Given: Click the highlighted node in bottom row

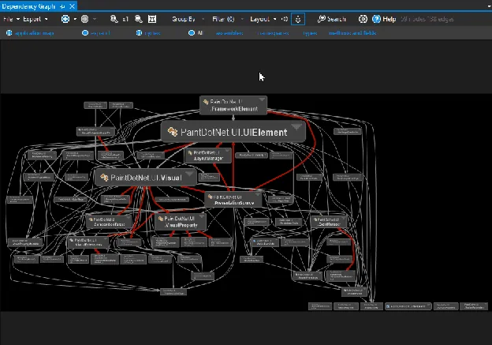Looking at the screenshot, I should [x=408, y=306].
